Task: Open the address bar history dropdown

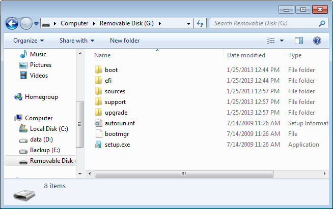Action: (x=188, y=23)
